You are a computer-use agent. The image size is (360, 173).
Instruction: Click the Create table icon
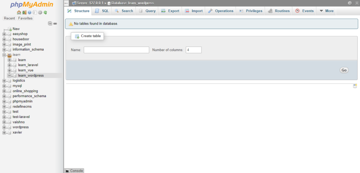[x=77, y=36]
